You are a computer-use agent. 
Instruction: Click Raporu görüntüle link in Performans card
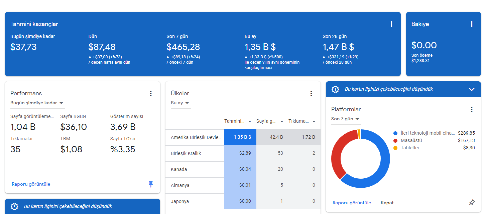click(x=31, y=184)
